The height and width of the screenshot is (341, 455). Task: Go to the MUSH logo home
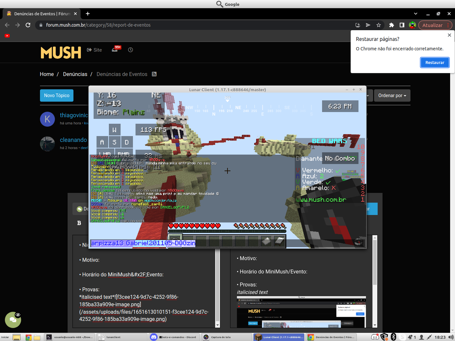pos(61,53)
